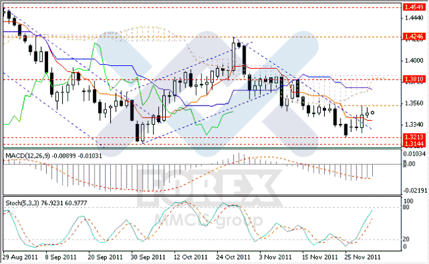Click the stochastic scale value 100

click(409, 201)
